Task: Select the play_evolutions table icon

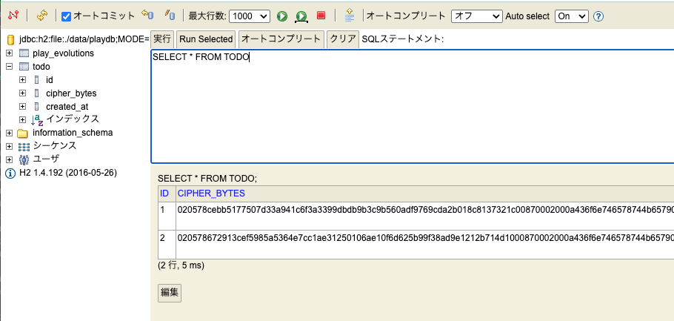Action: 24,53
